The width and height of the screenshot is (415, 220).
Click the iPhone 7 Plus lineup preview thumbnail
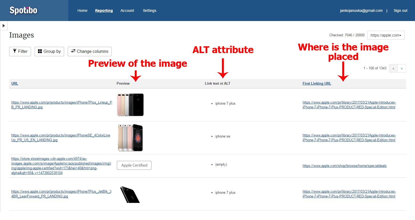tap(130, 105)
